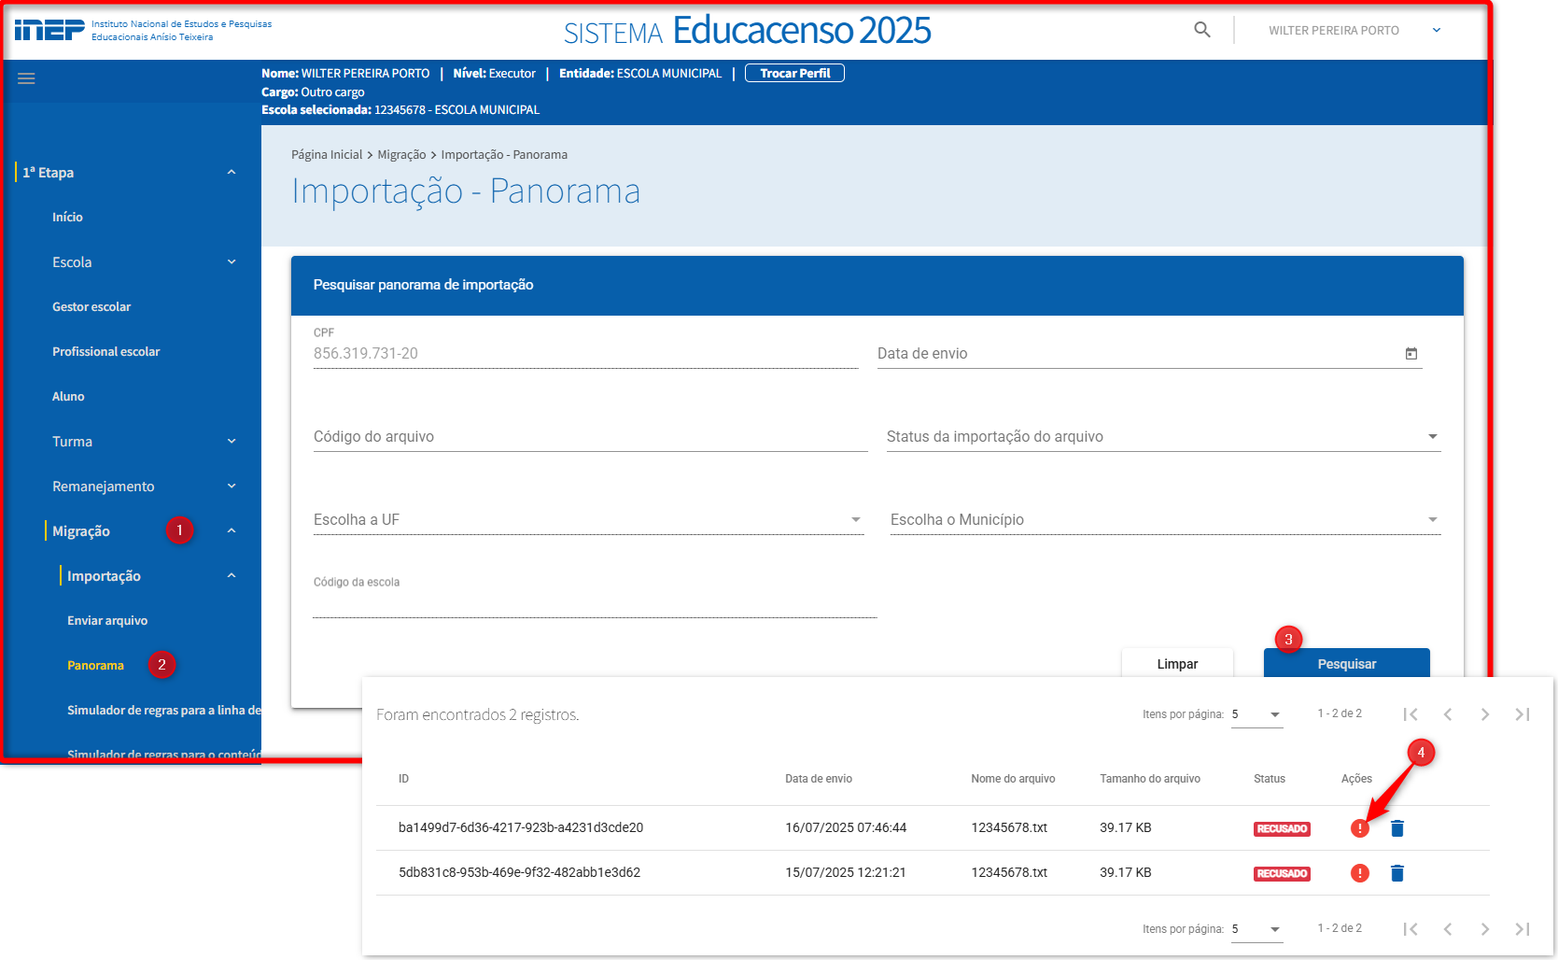Open the WILTER PEREIRA PORTO user dropdown
The height and width of the screenshot is (960, 1558).
(x=1354, y=30)
